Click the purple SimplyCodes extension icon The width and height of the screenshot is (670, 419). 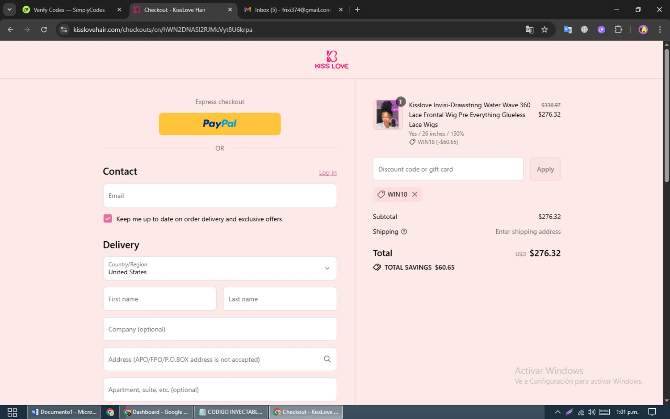click(601, 29)
